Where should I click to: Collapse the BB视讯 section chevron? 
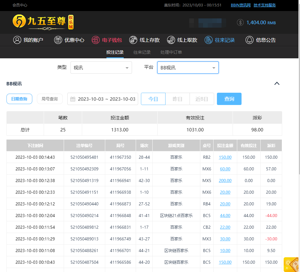277,84
